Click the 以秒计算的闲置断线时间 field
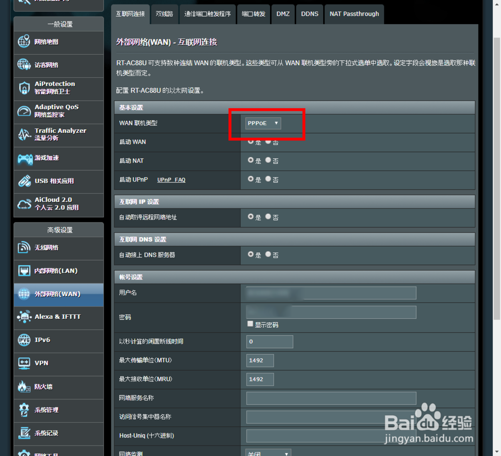 [270, 342]
